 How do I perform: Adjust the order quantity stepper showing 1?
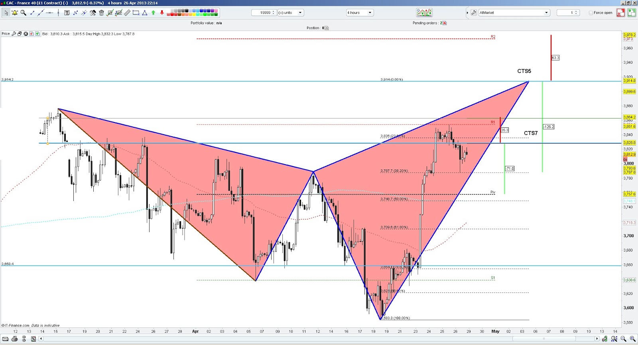coord(576,13)
